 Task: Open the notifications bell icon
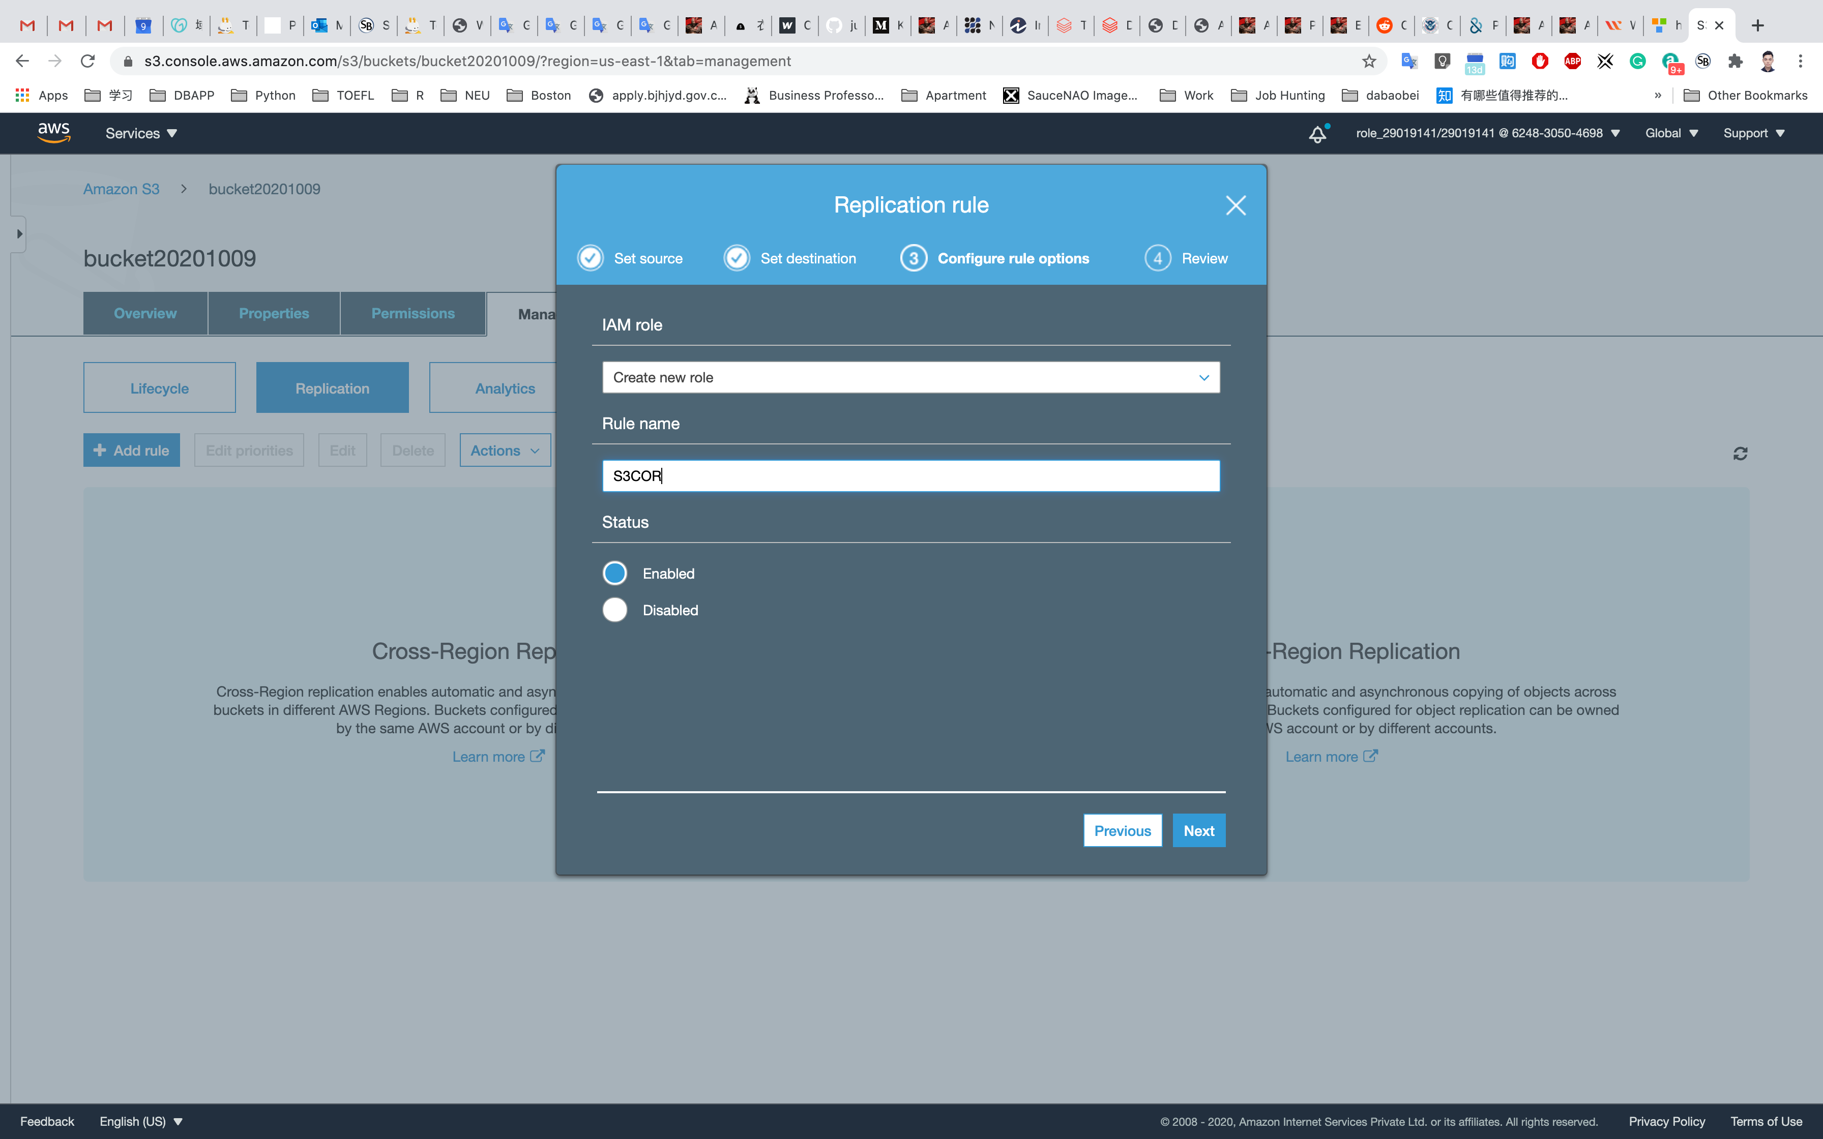click(x=1317, y=134)
